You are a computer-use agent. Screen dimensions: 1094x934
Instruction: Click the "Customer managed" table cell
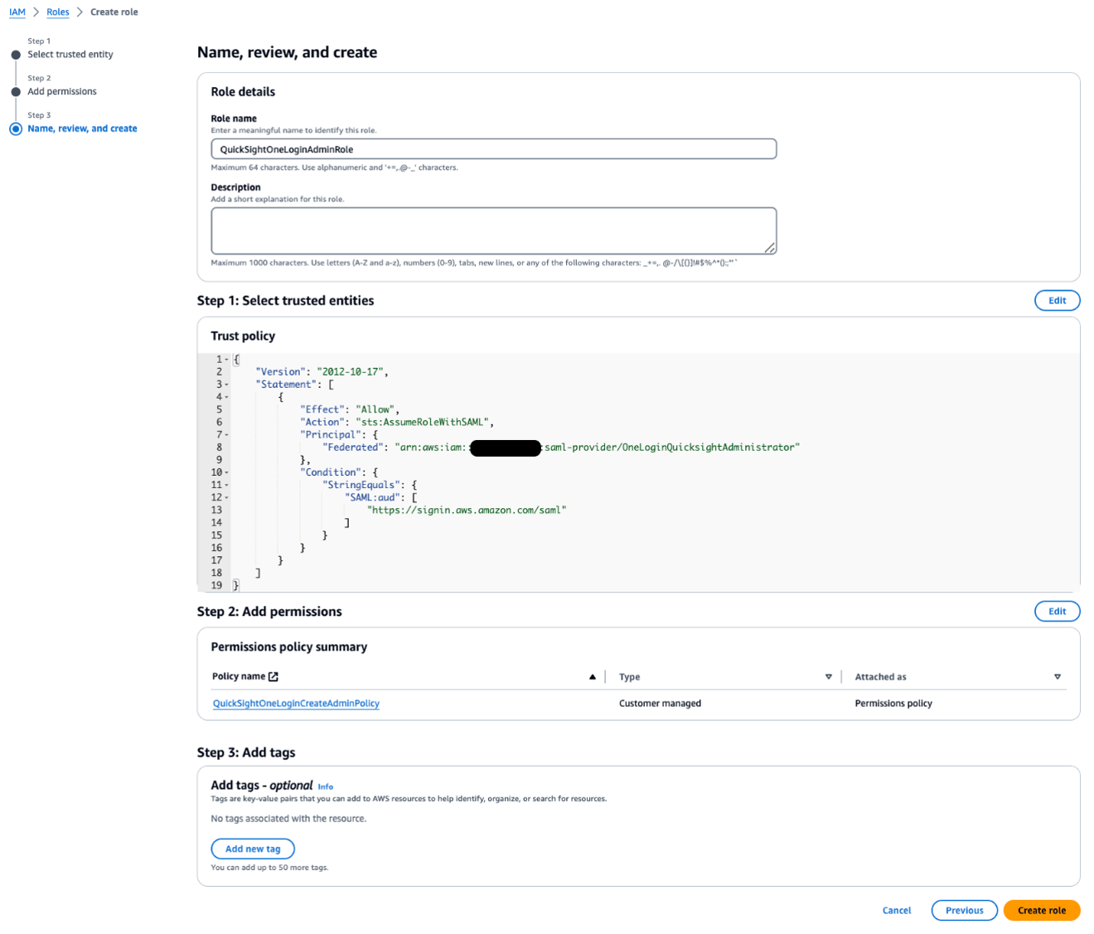coord(660,704)
